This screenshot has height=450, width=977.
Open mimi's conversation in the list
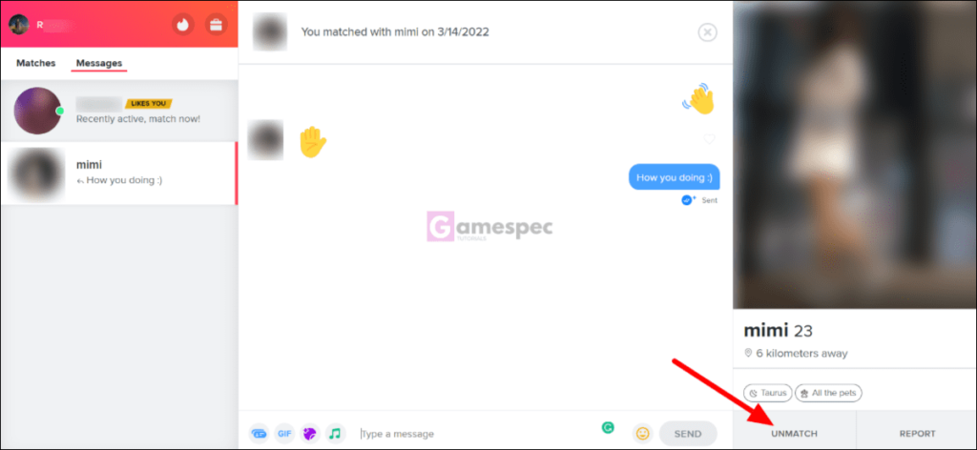(x=119, y=173)
